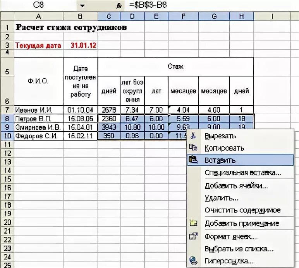This screenshot has height=268, width=299.
Task: Select column B header
Action: click(80, 16)
